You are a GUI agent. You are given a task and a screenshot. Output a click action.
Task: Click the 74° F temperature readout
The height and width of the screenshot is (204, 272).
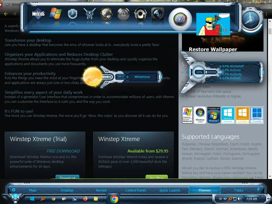[x=120, y=77]
